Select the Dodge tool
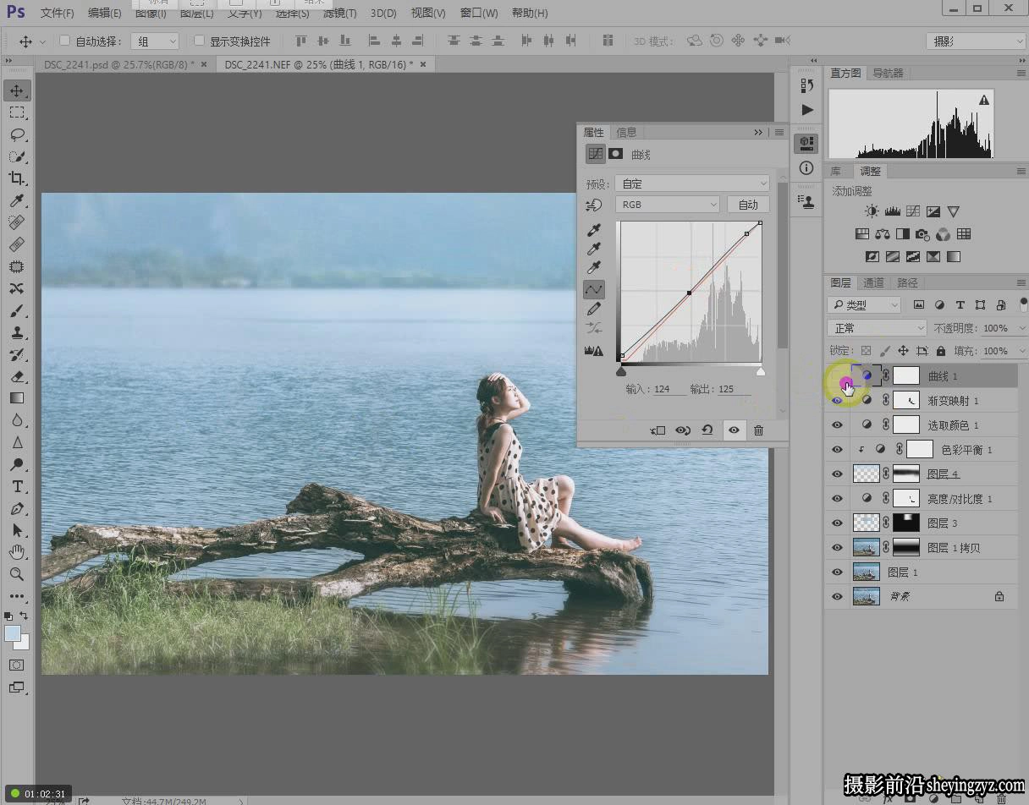 point(17,464)
